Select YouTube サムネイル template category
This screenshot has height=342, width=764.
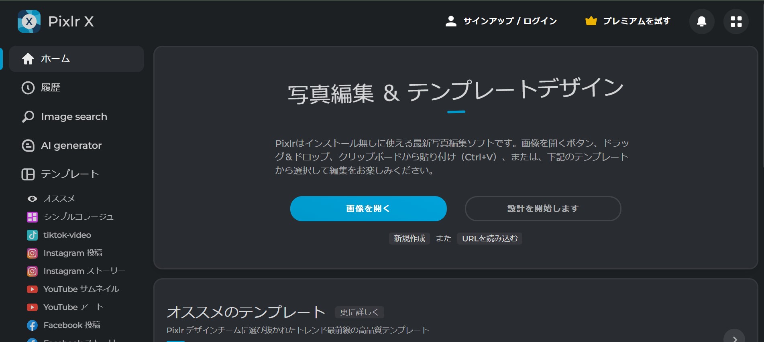tap(81, 289)
